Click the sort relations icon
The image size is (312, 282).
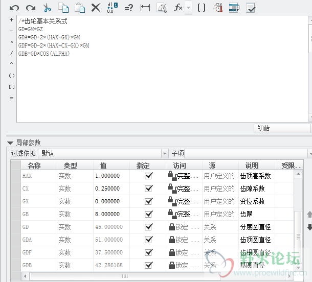234,8
